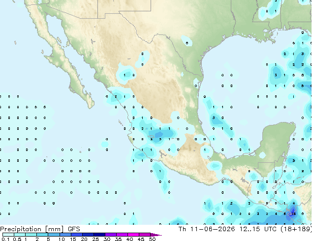This screenshot has width=312, height=241.
Task: Click the legend label '35'
Action: [118, 239]
